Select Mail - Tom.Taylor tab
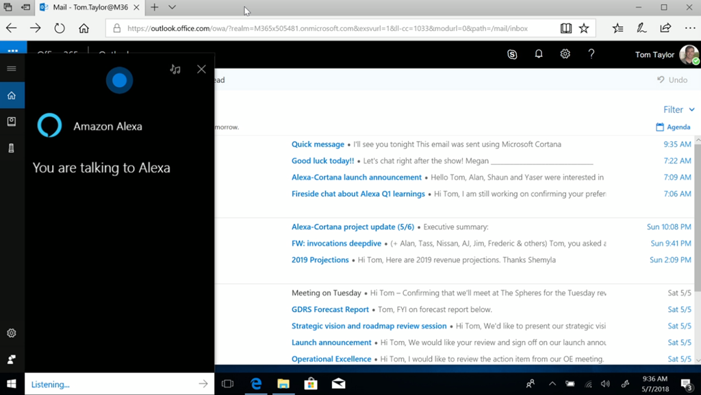This screenshot has height=395, width=701. click(x=90, y=7)
